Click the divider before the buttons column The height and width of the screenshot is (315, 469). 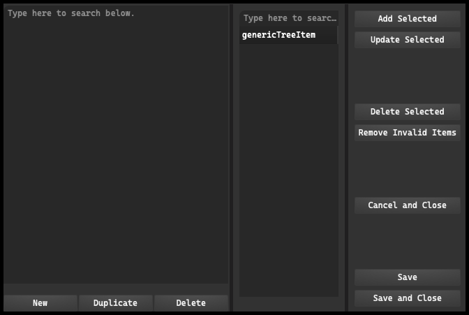pyautogui.click(x=346, y=158)
